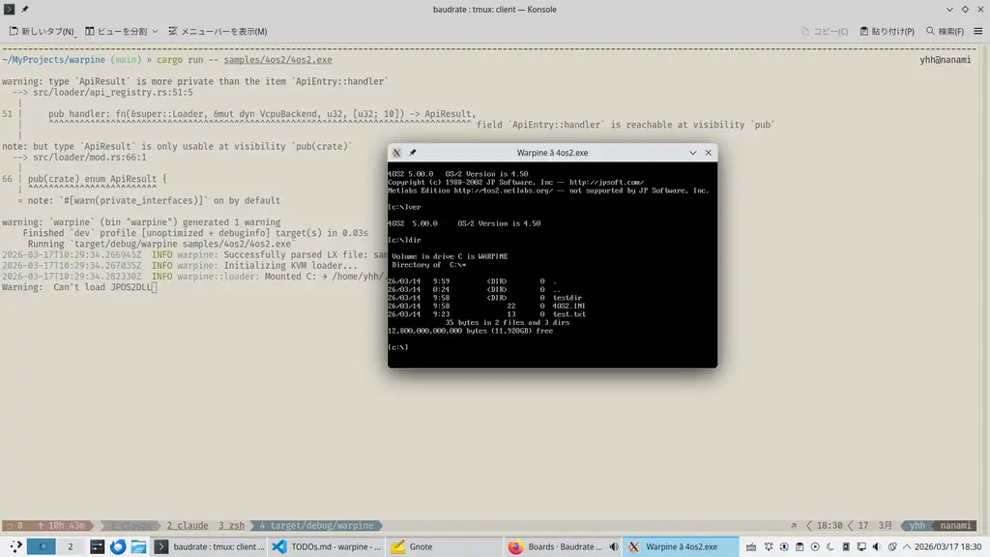
Task: Click メニューバーを表示 to show the menu bar
Action: tap(218, 31)
